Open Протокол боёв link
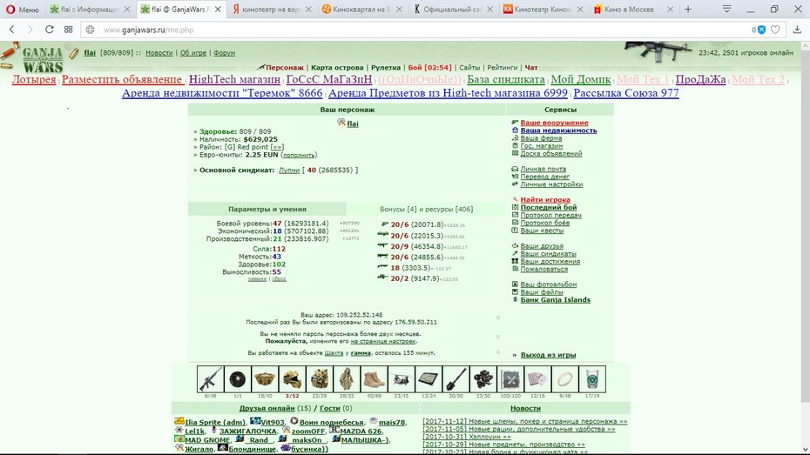 tap(545, 223)
